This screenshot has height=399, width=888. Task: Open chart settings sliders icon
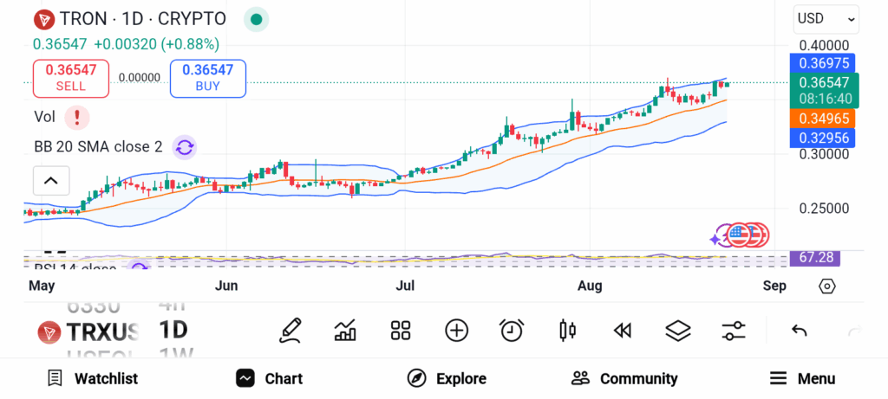(734, 330)
